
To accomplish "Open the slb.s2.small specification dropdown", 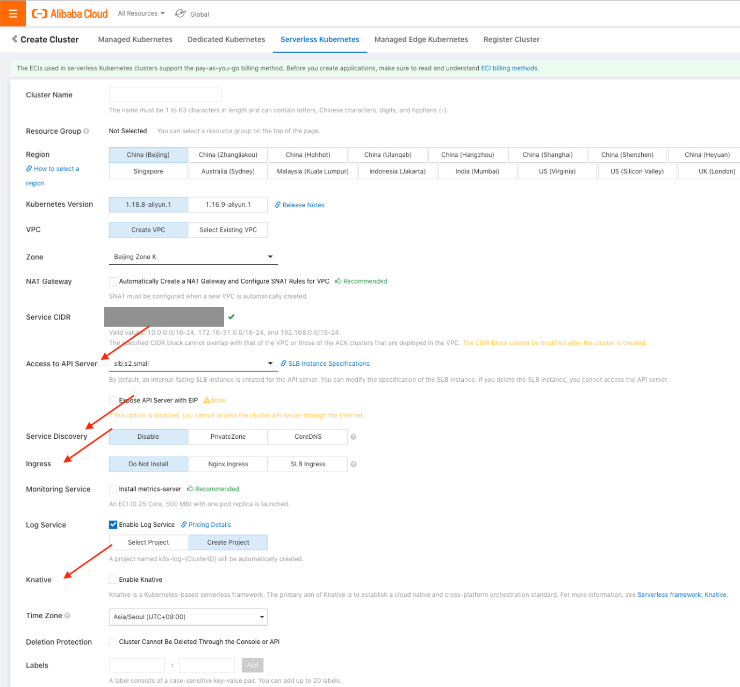I will pyautogui.click(x=193, y=364).
